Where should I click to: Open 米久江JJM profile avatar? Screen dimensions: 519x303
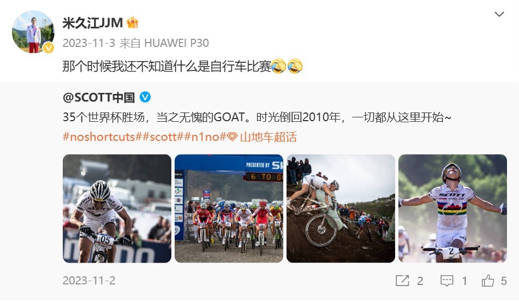pos(33,32)
